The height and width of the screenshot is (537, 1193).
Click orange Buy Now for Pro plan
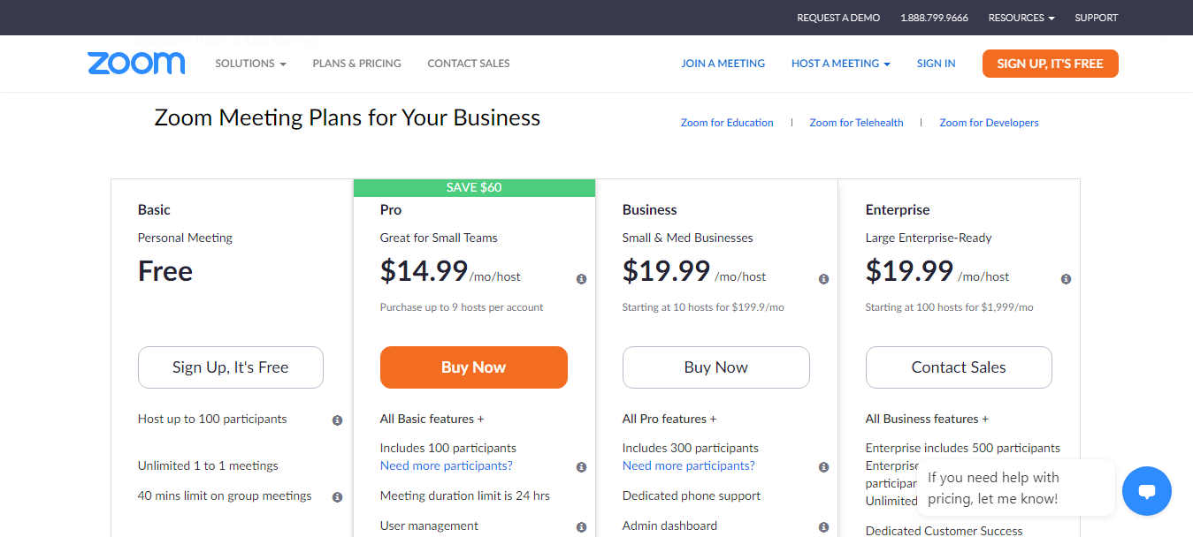474,367
